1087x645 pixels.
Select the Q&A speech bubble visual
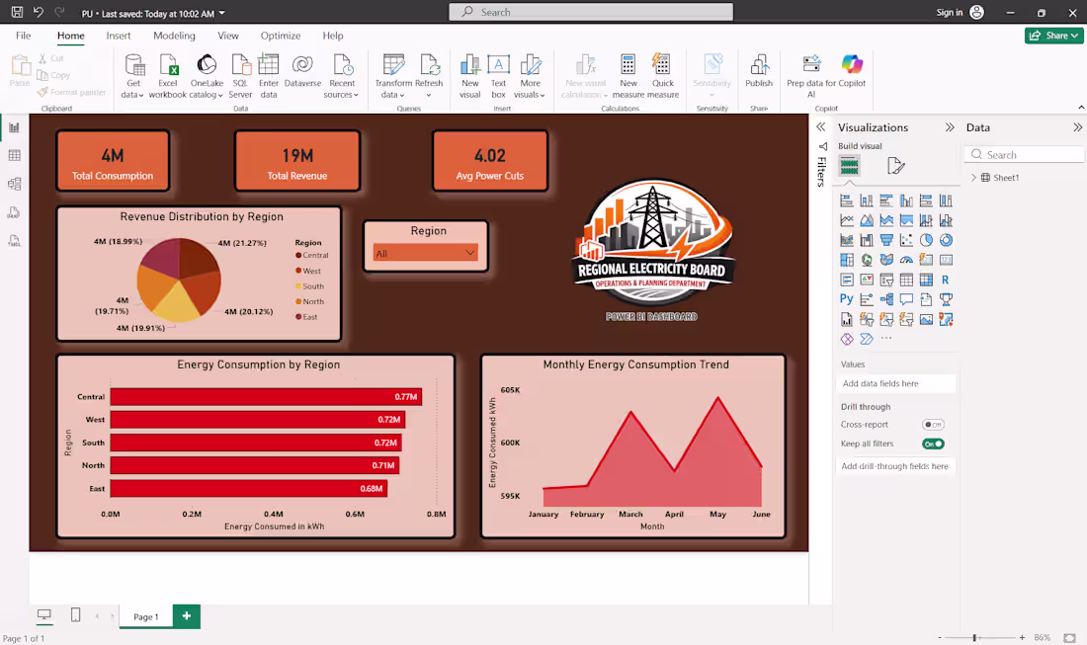pyautogui.click(x=906, y=299)
